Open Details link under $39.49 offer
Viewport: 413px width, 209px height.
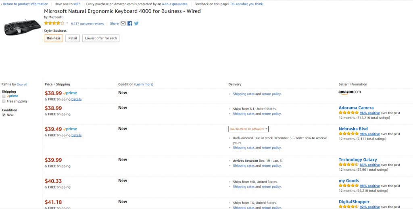point(76,135)
